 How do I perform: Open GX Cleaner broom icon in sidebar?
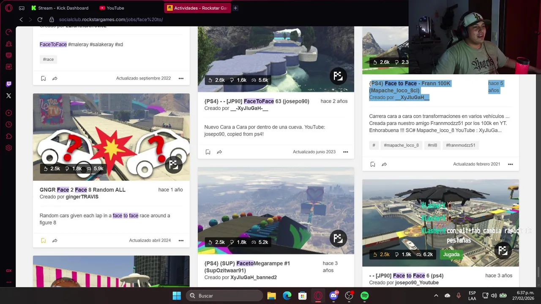point(8,43)
